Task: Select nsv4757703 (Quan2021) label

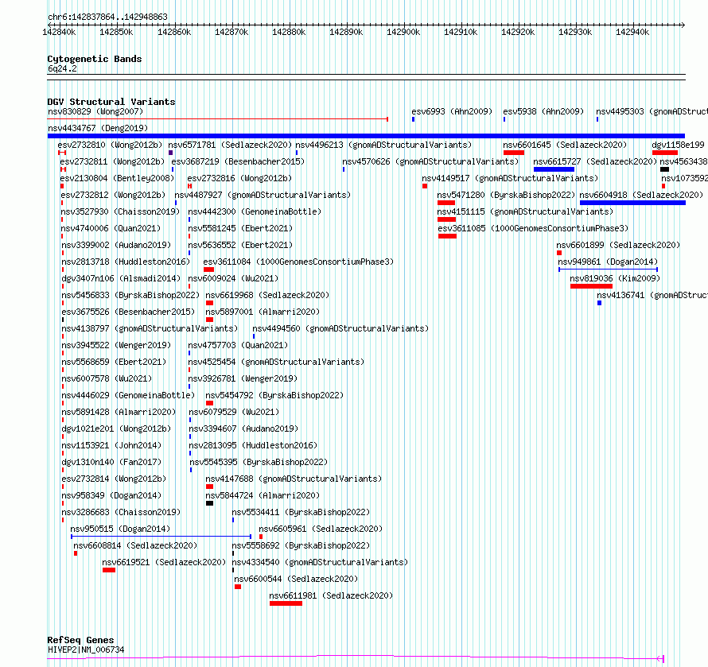Action: pyautogui.click(x=238, y=345)
